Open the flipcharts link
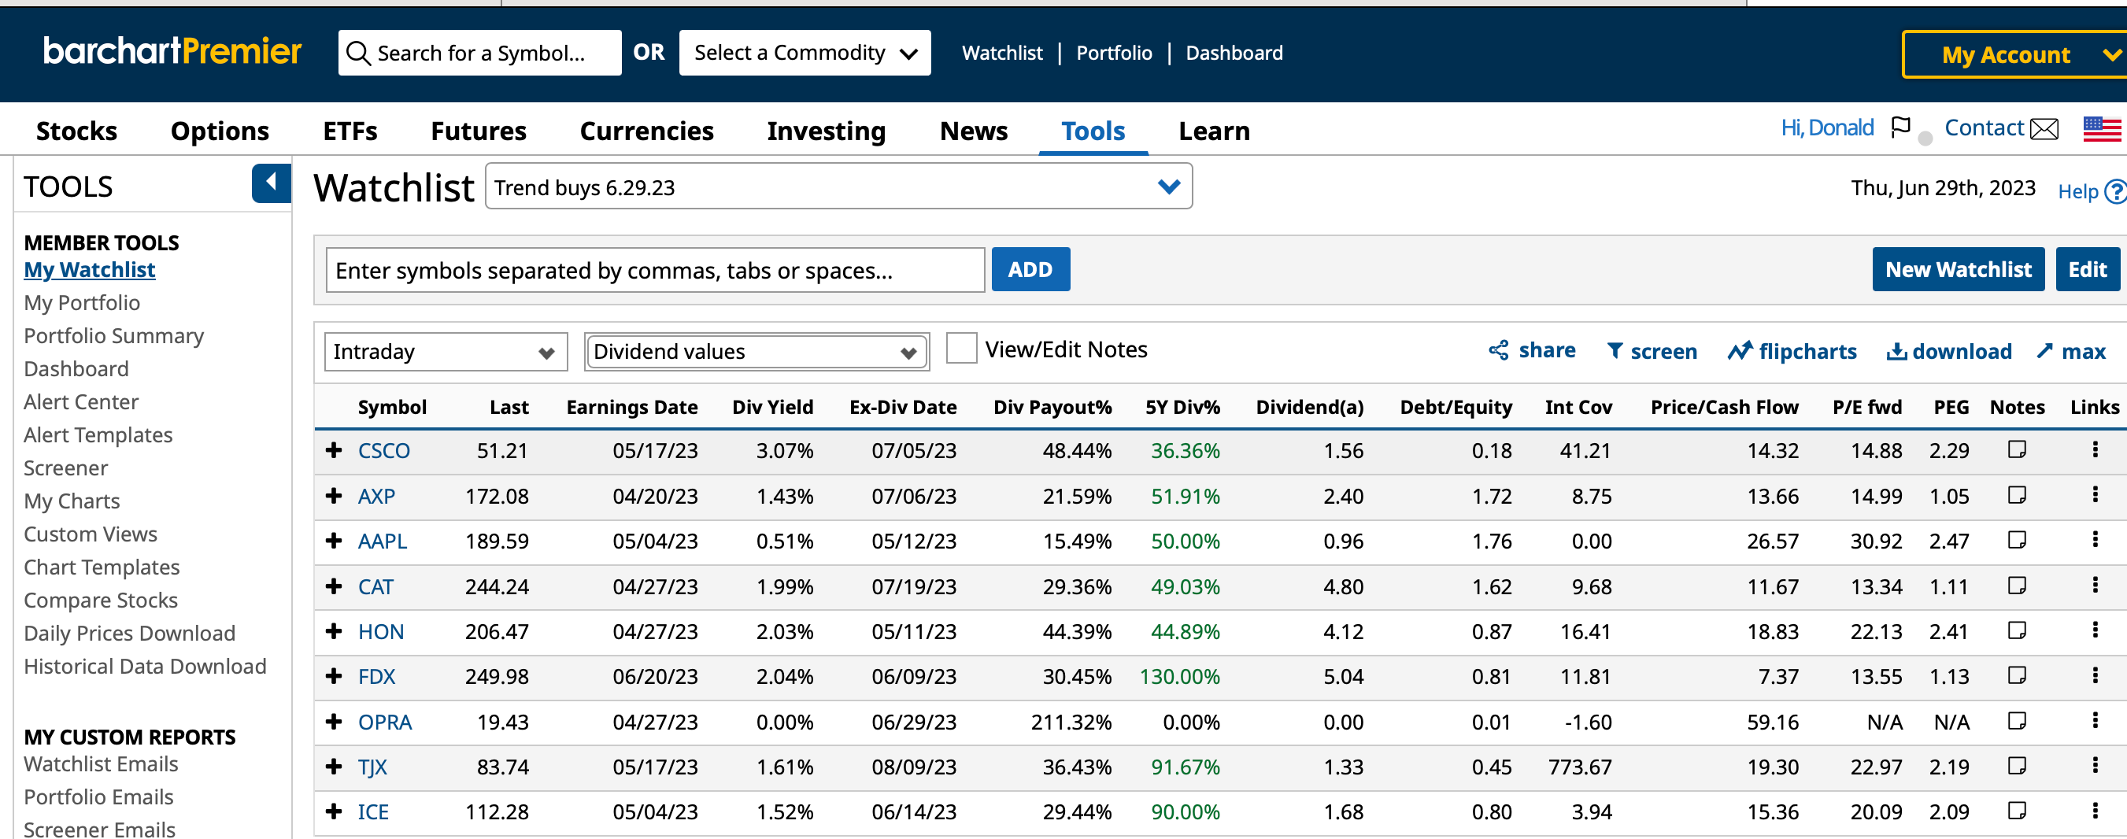Image resolution: width=2127 pixels, height=839 pixels. [x=1792, y=352]
